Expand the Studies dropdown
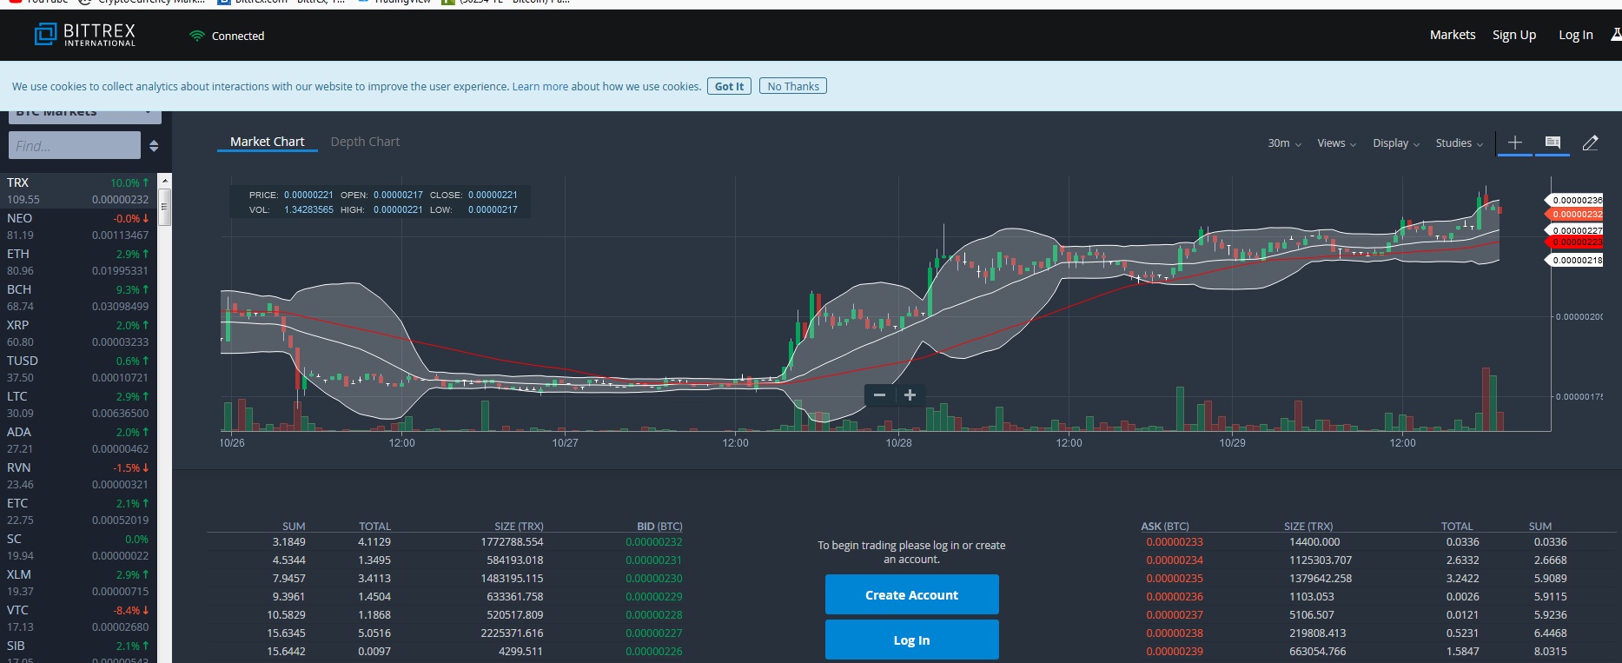Screen dimensions: 1622x663 point(1460,143)
